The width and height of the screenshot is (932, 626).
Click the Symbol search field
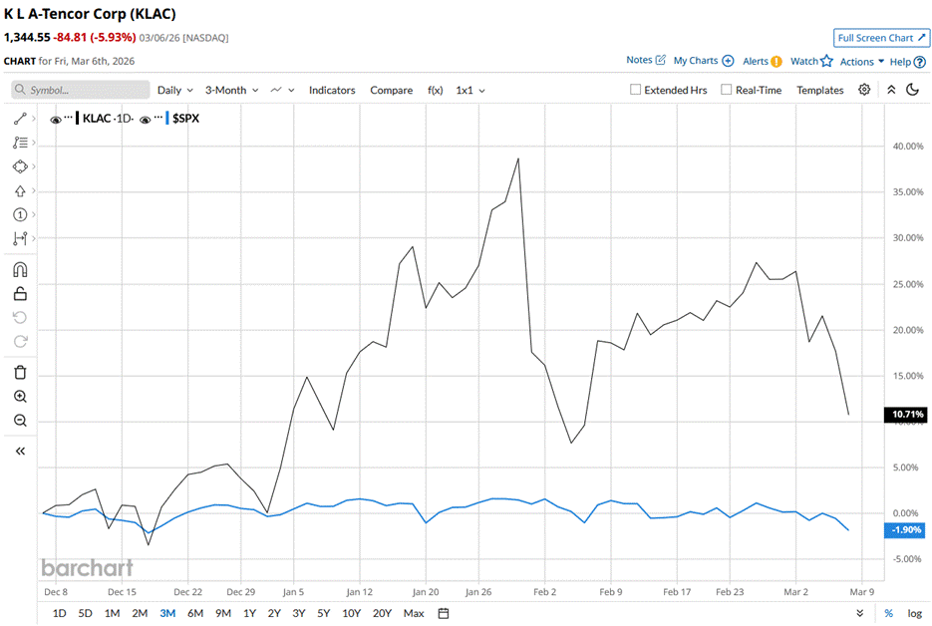pyautogui.click(x=80, y=90)
